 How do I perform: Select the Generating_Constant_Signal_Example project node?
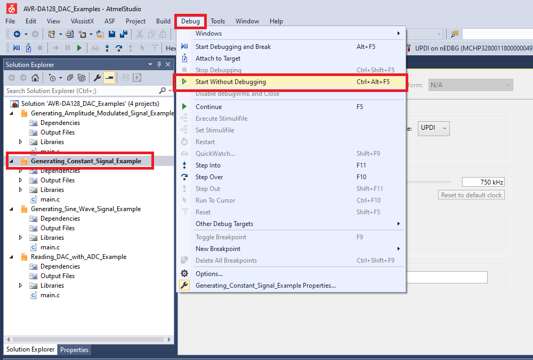point(86,161)
